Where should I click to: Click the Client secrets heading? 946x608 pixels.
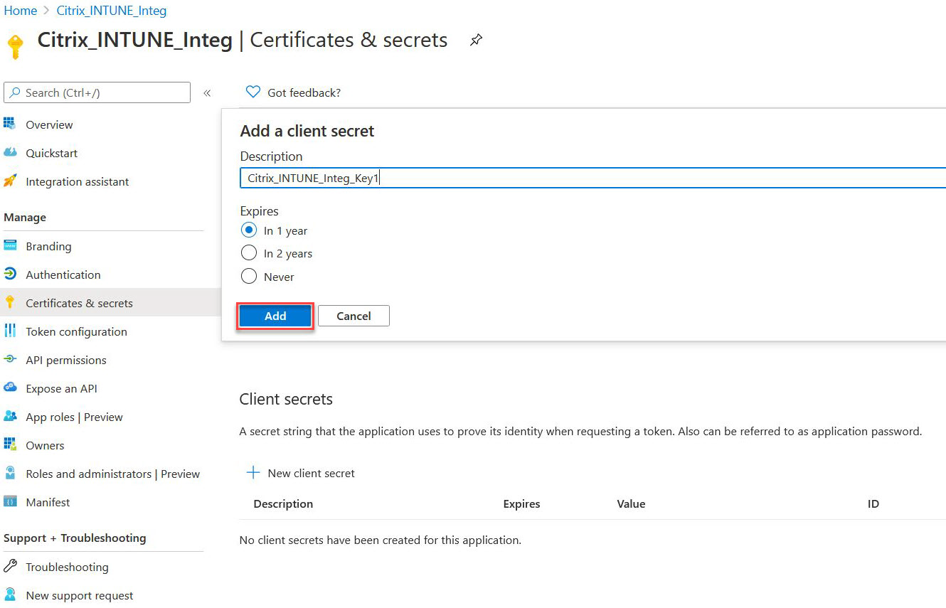click(x=286, y=399)
